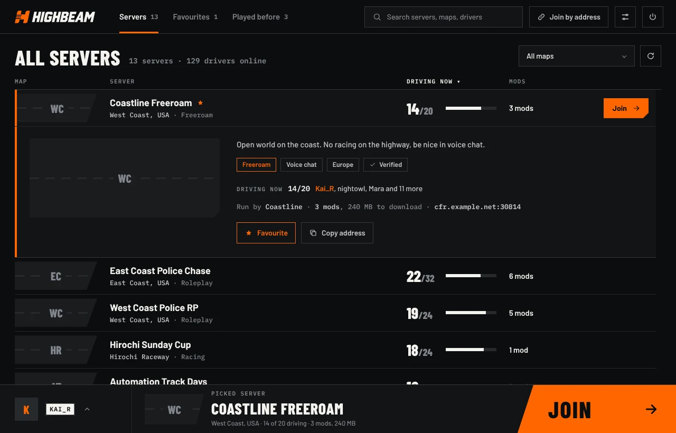676x433 pixels.
Task: Open Join by address
Action: pos(569,17)
